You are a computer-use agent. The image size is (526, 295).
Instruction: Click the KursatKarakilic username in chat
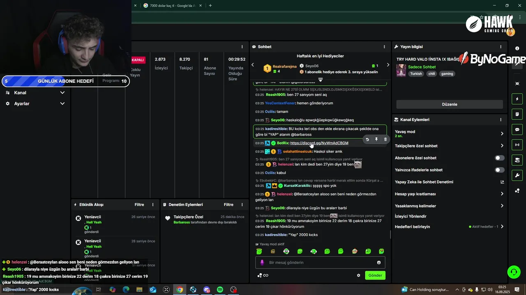click(298, 186)
